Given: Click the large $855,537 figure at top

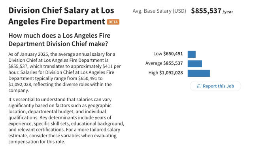Looking at the screenshot, I should pos(206,11).
